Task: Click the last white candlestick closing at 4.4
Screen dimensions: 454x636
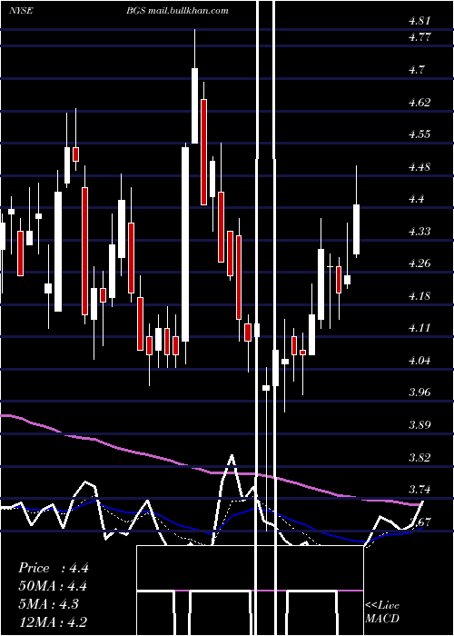Action: (x=356, y=229)
